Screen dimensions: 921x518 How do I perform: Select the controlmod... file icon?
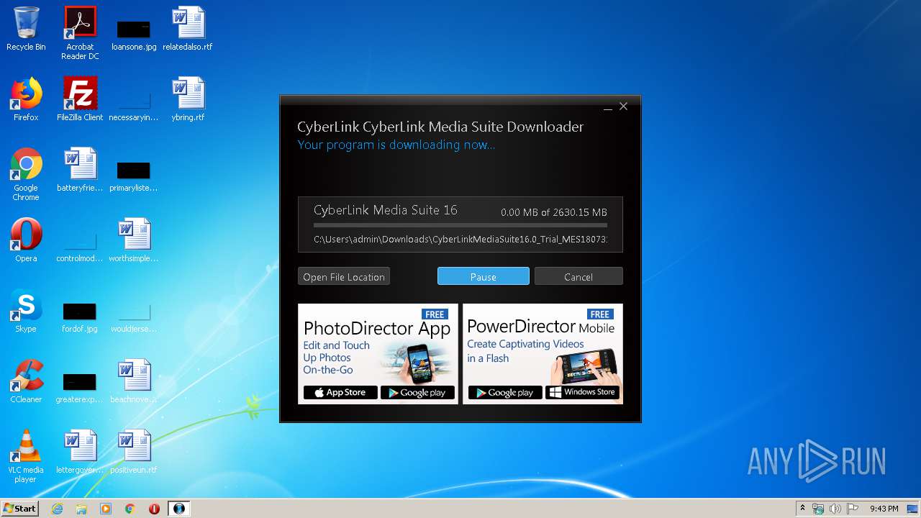click(80, 247)
